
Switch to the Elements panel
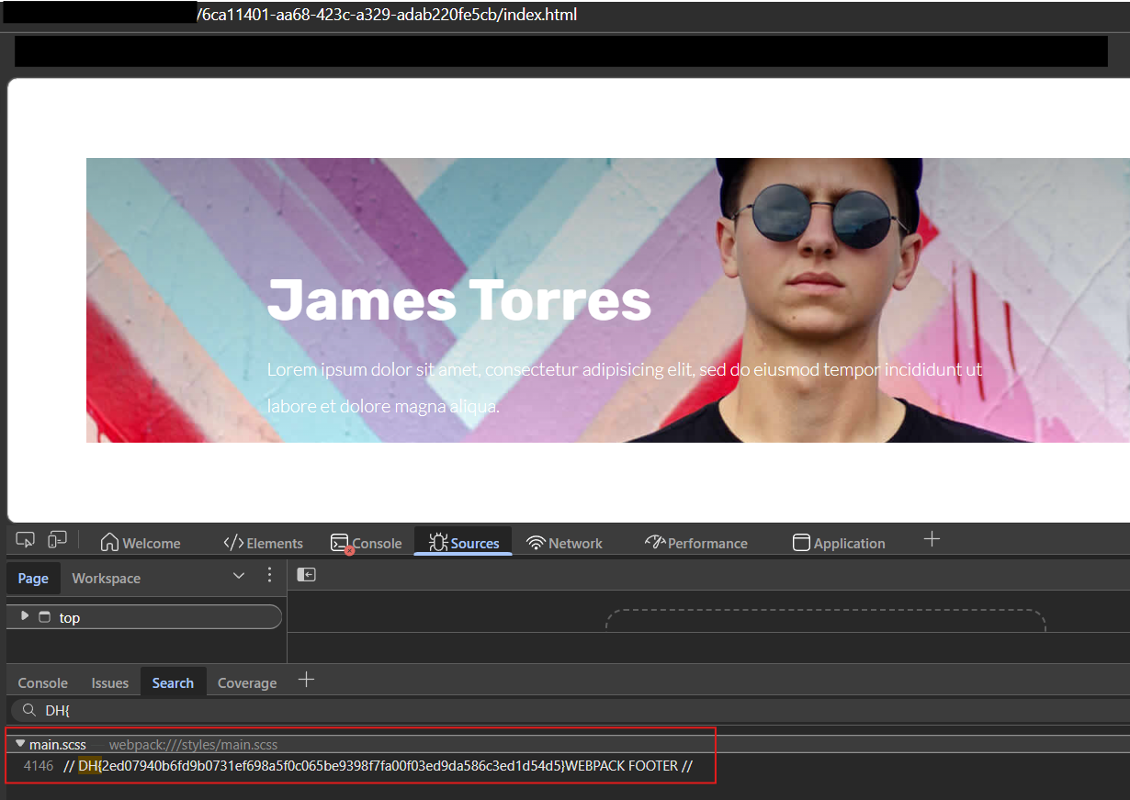[263, 543]
